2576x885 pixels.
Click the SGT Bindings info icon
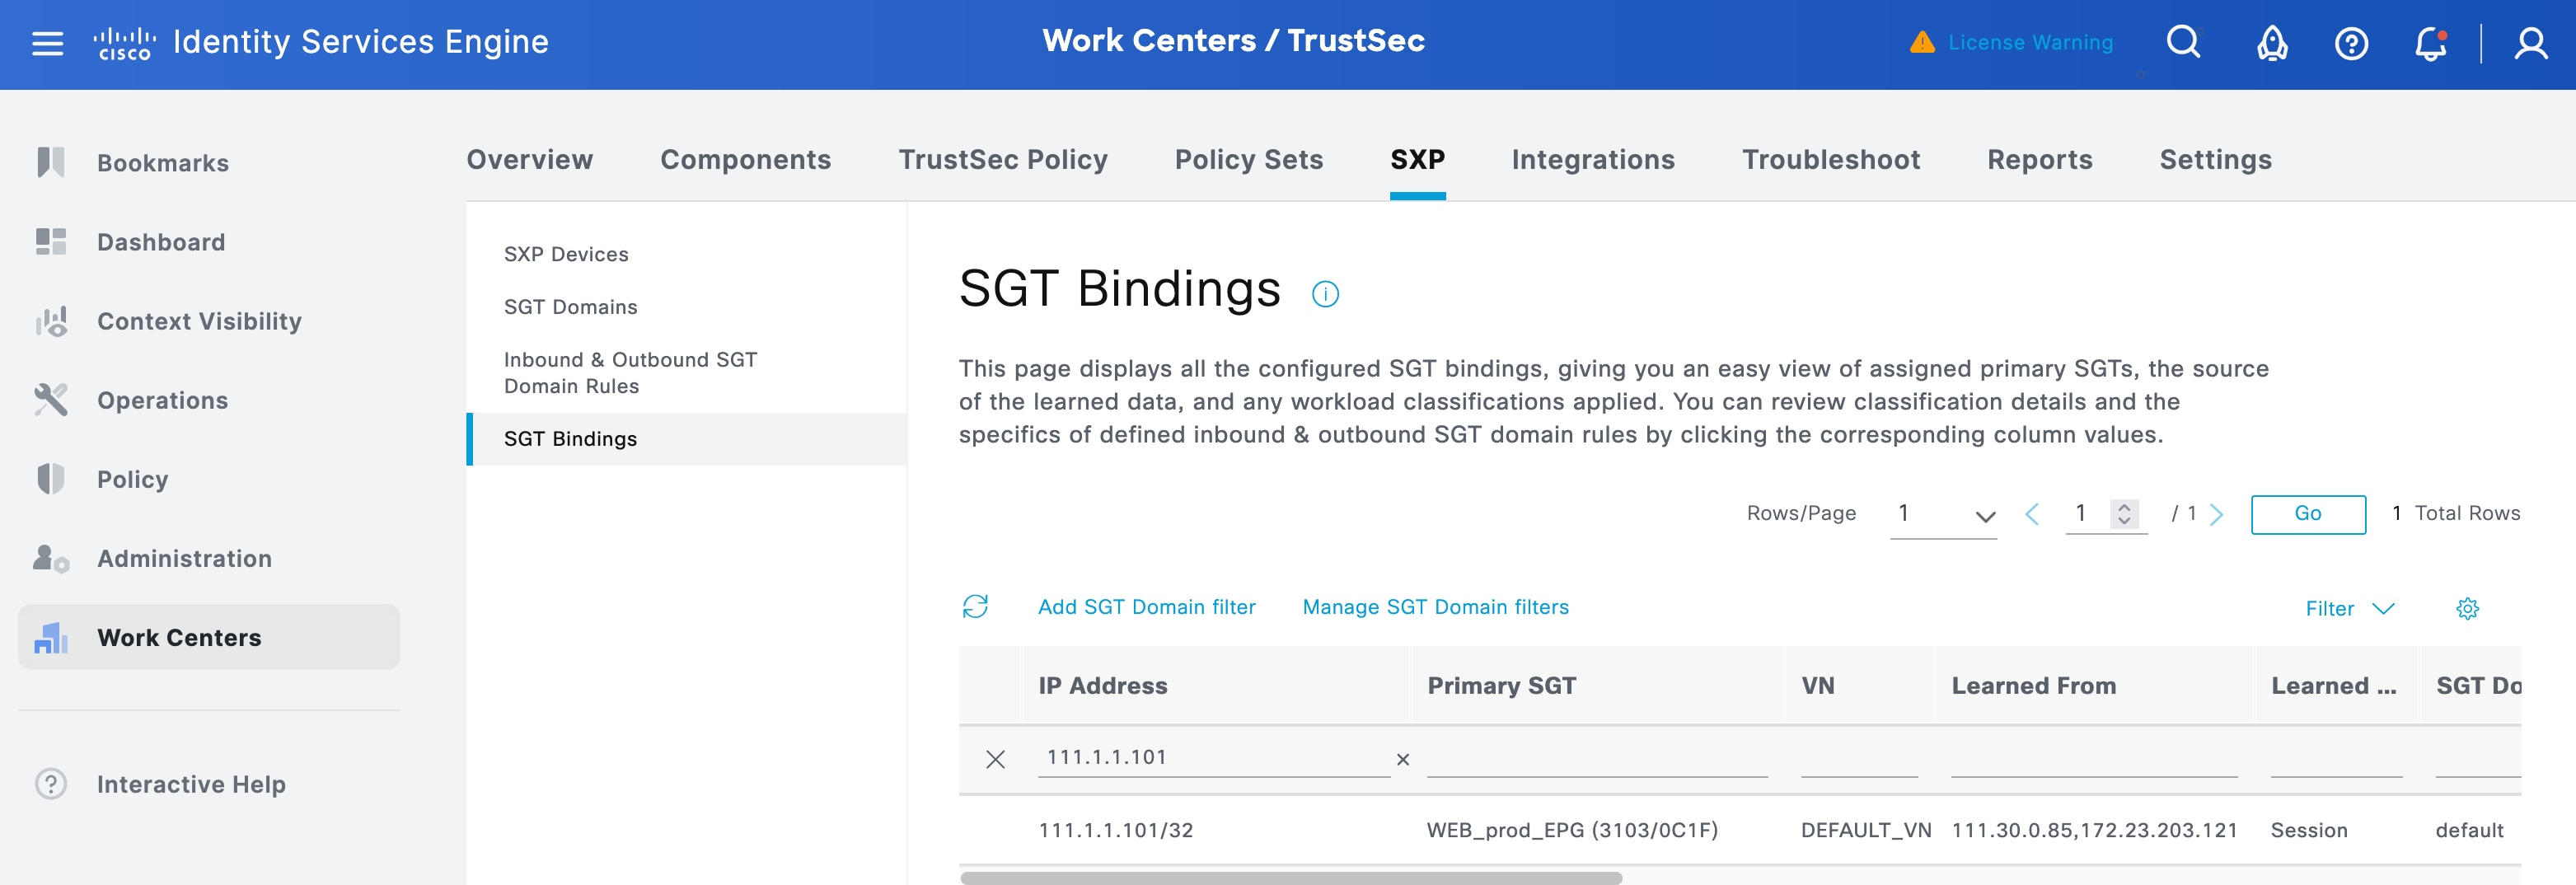(x=1325, y=294)
